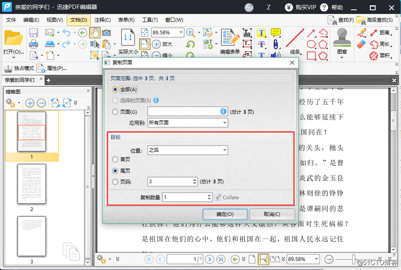Select the red rectangle shape tool

[x=311, y=56]
